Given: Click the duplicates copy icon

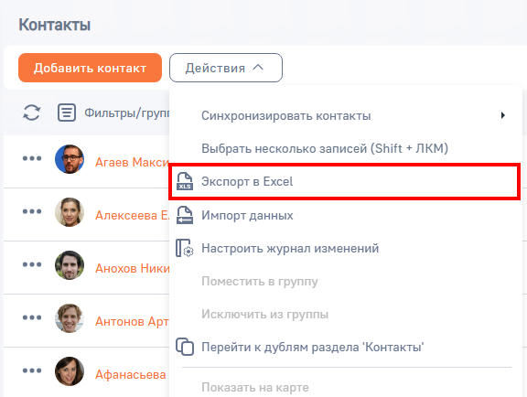Looking at the screenshot, I should (185, 347).
